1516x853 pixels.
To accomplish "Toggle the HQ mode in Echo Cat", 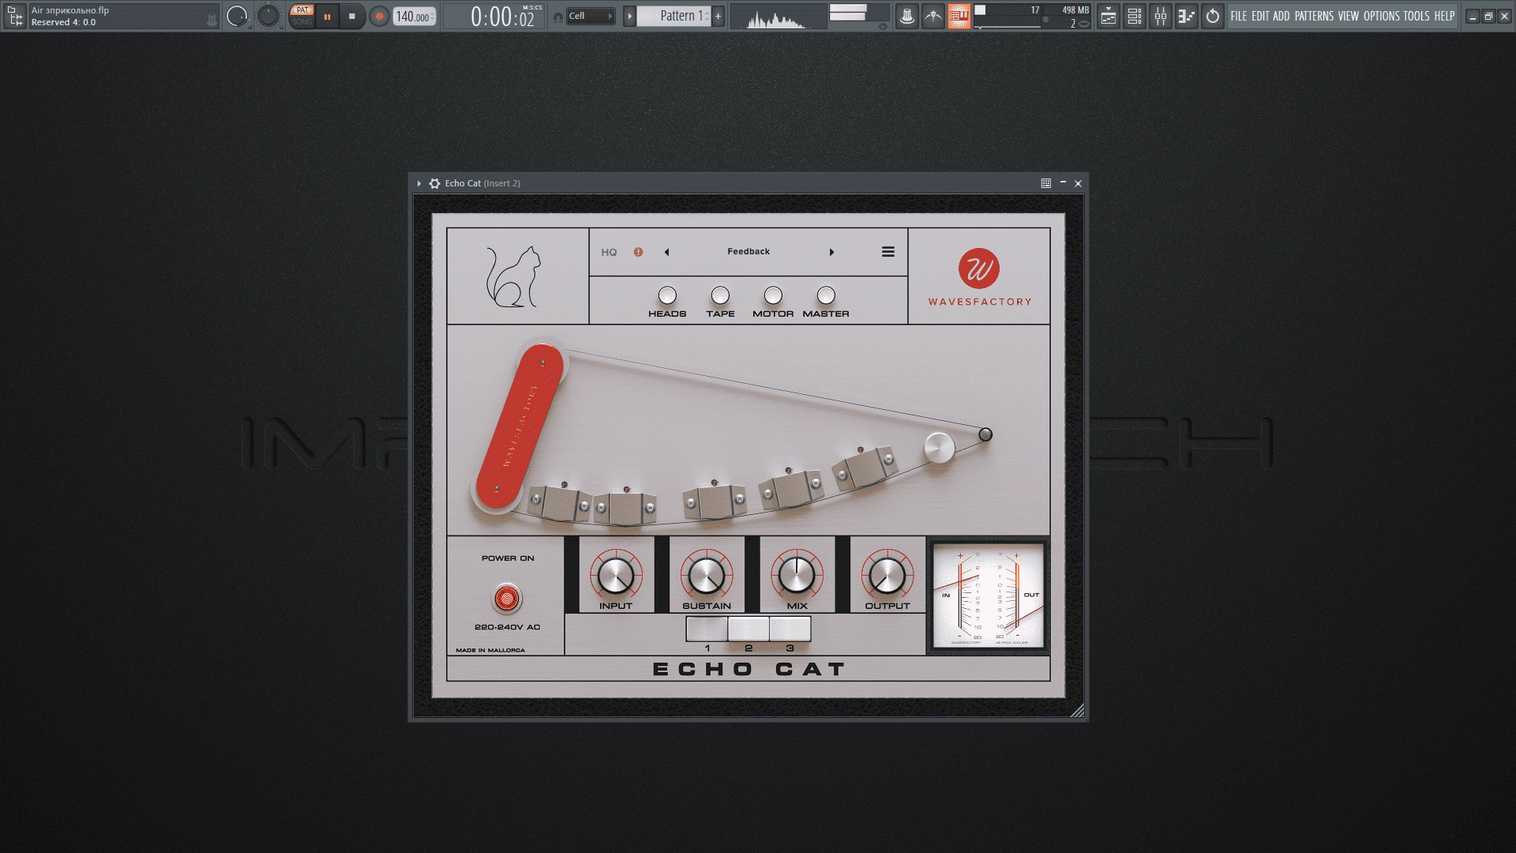I will [x=609, y=253].
